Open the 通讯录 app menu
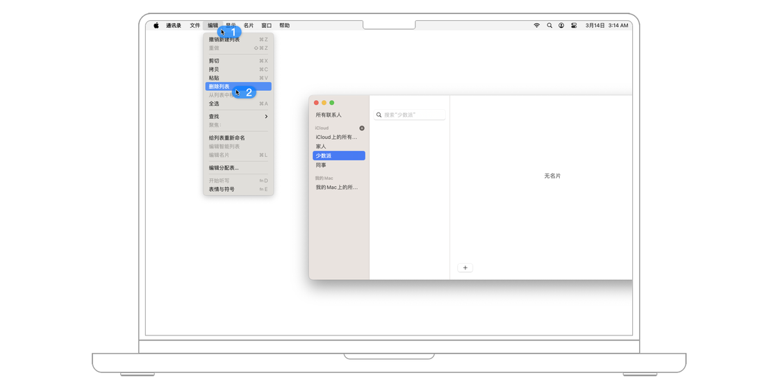This screenshot has width=778, height=389. click(x=174, y=25)
